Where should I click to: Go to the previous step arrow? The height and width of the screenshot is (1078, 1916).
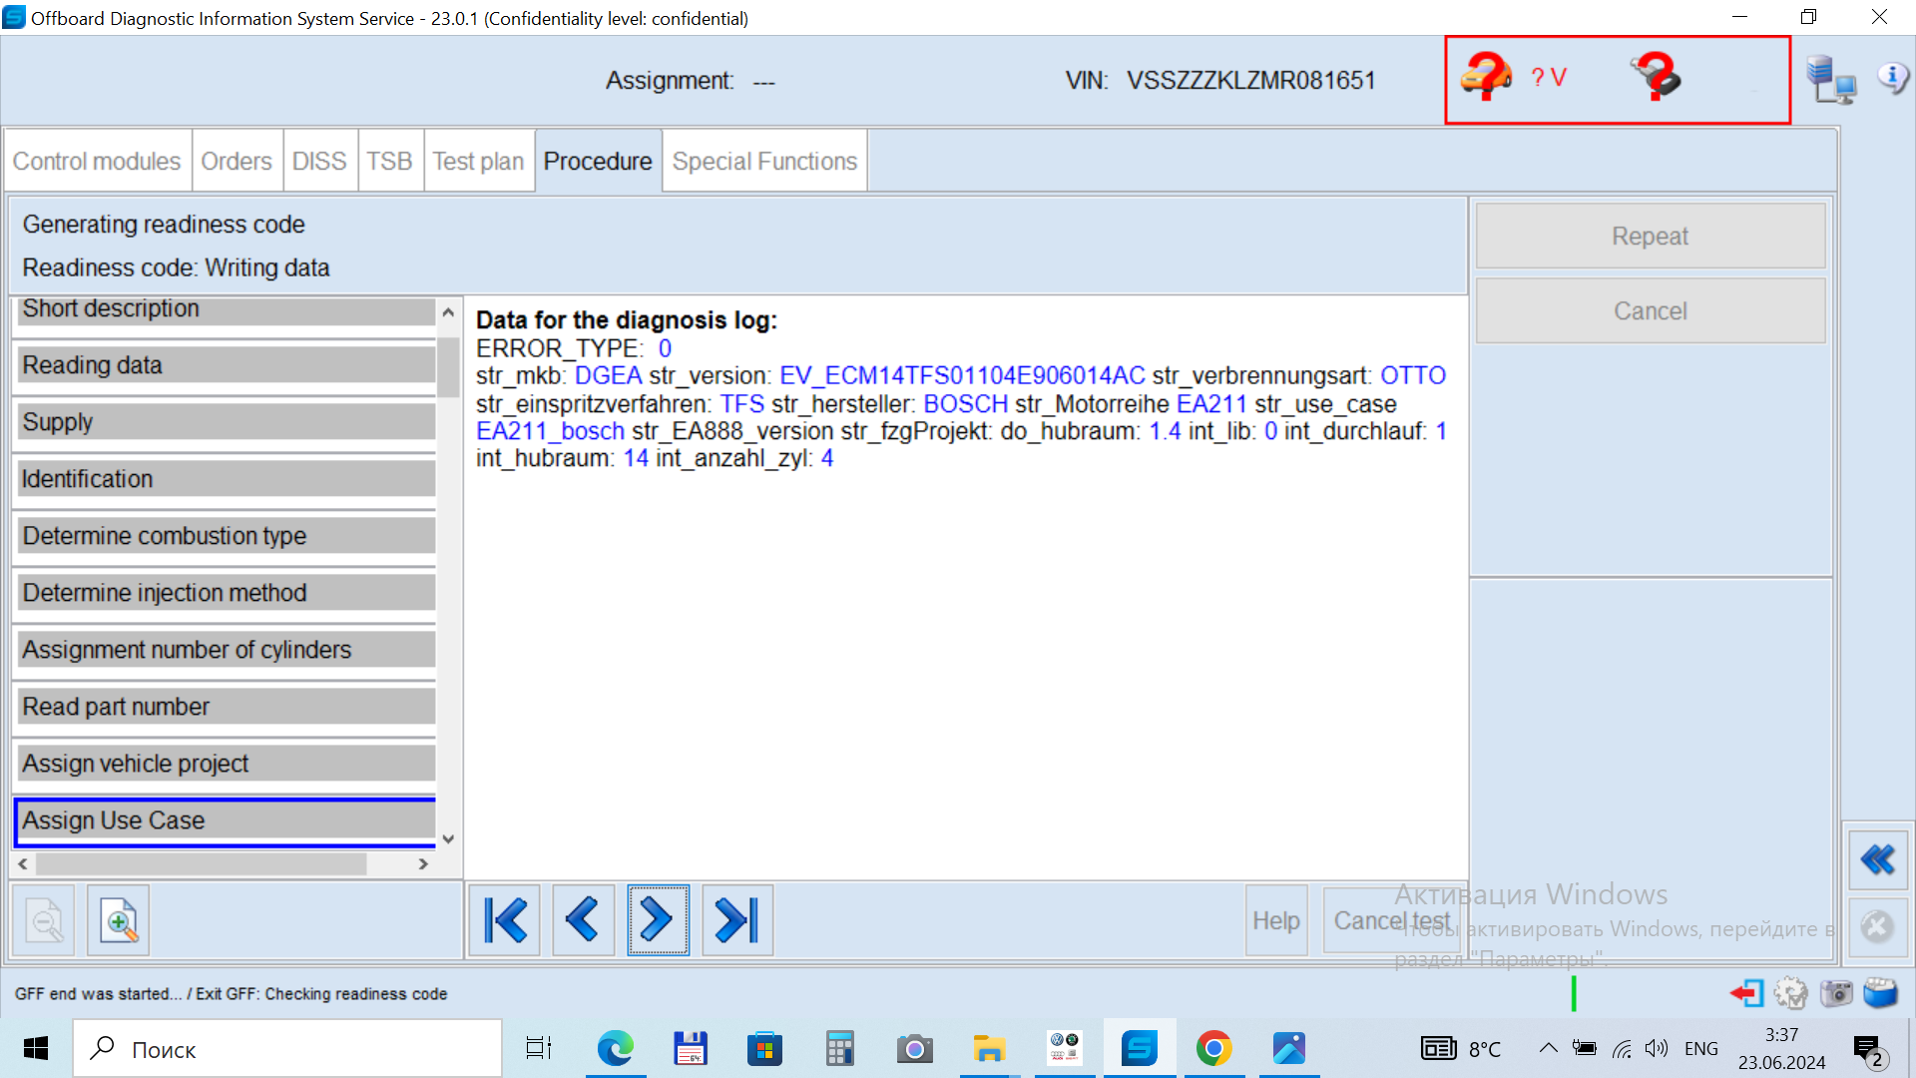point(583,920)
